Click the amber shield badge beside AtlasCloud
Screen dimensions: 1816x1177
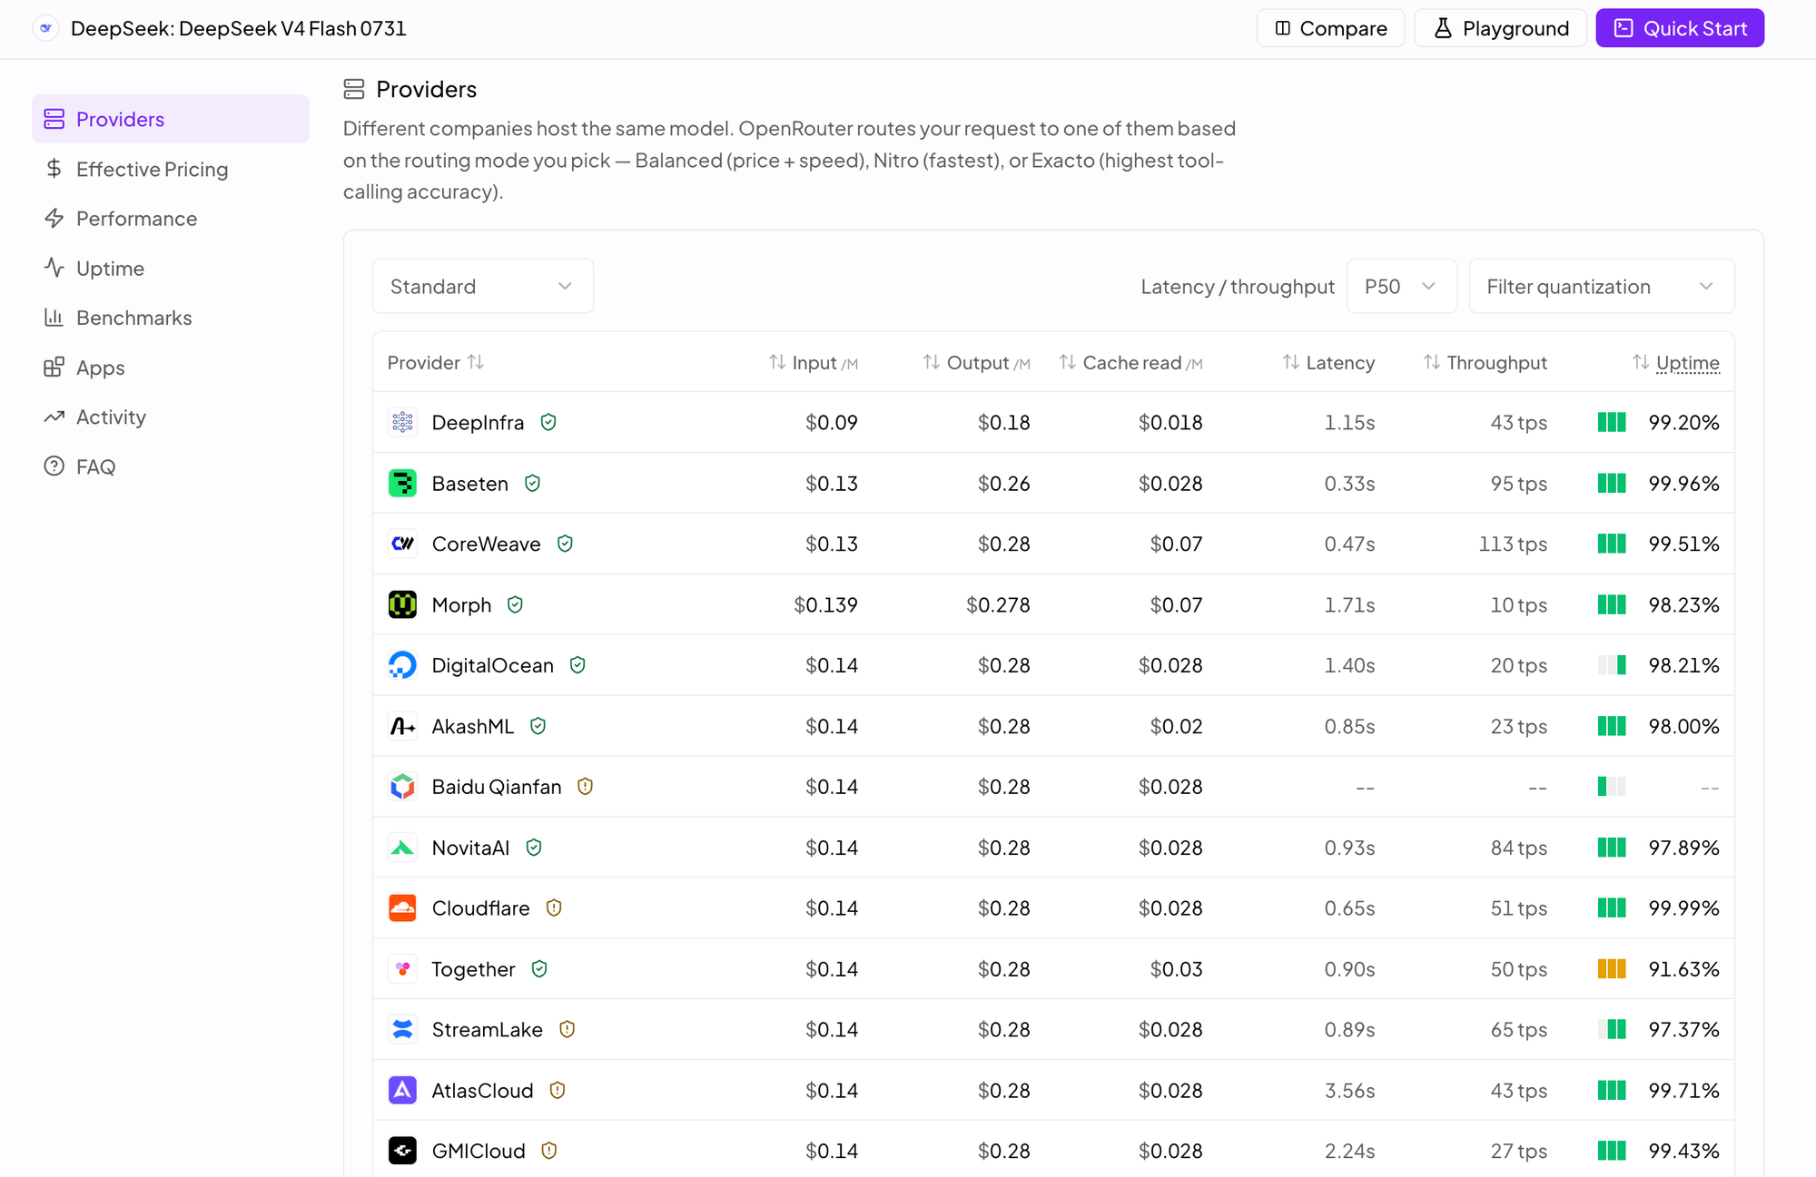[x=558, y=1090]
